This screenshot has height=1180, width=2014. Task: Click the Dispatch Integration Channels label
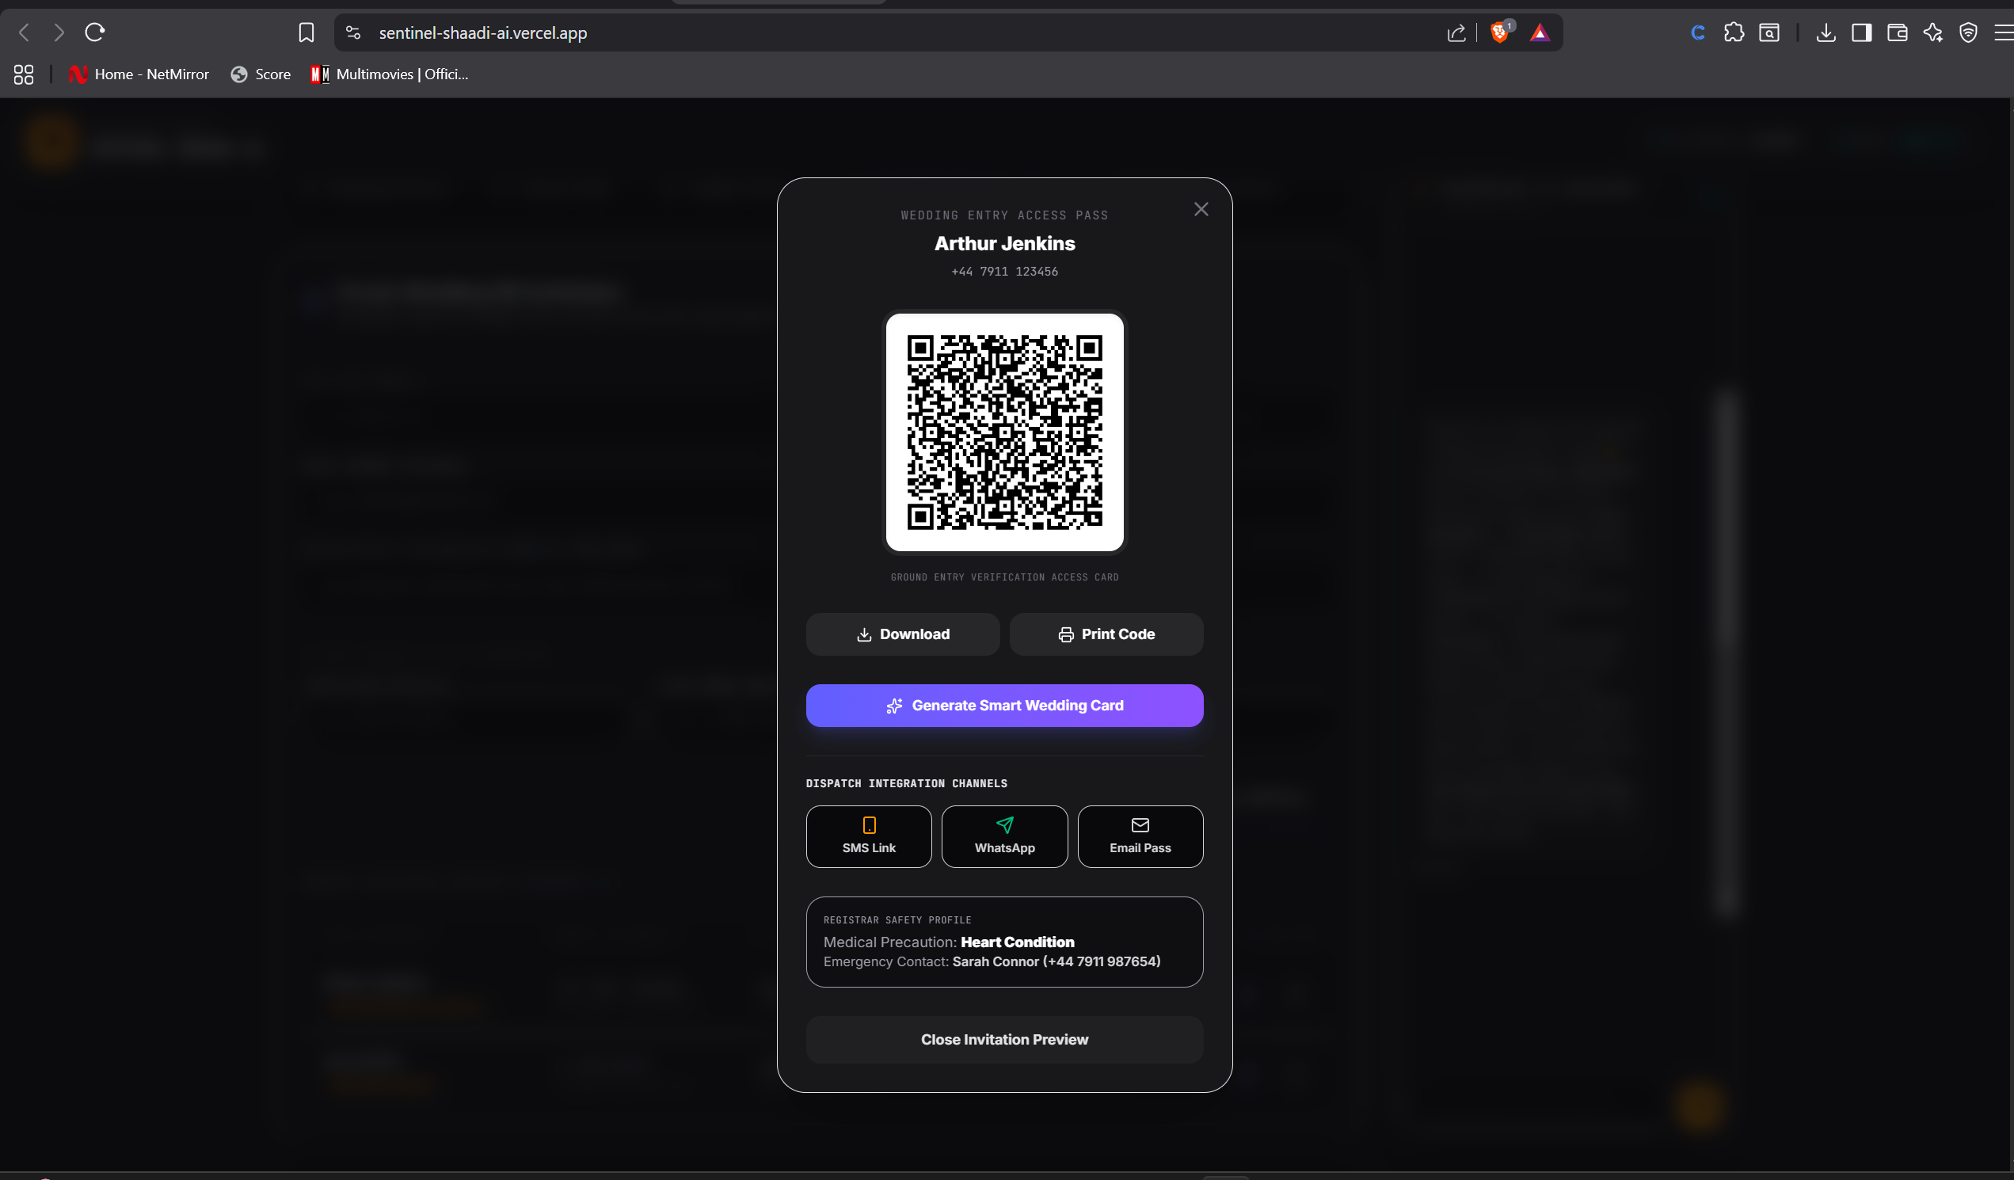click(906, 784)
